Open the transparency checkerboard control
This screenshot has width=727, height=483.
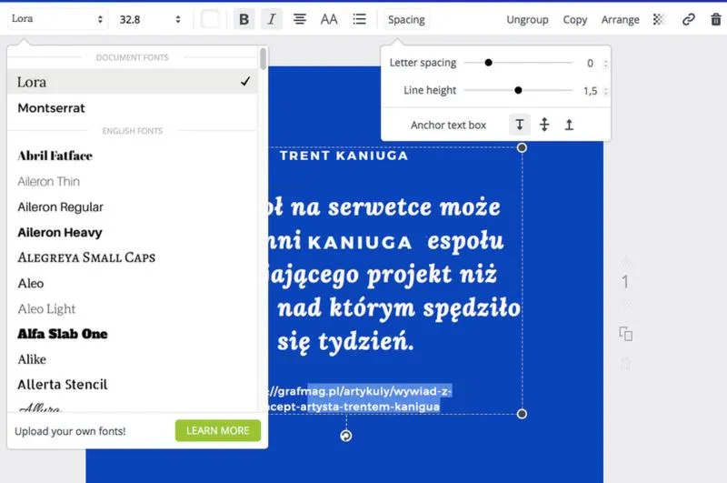[x=658, y=19]
